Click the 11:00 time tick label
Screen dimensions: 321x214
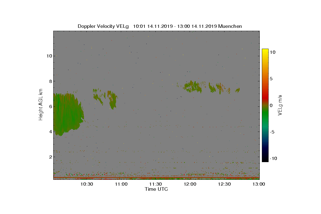[121, 184]
